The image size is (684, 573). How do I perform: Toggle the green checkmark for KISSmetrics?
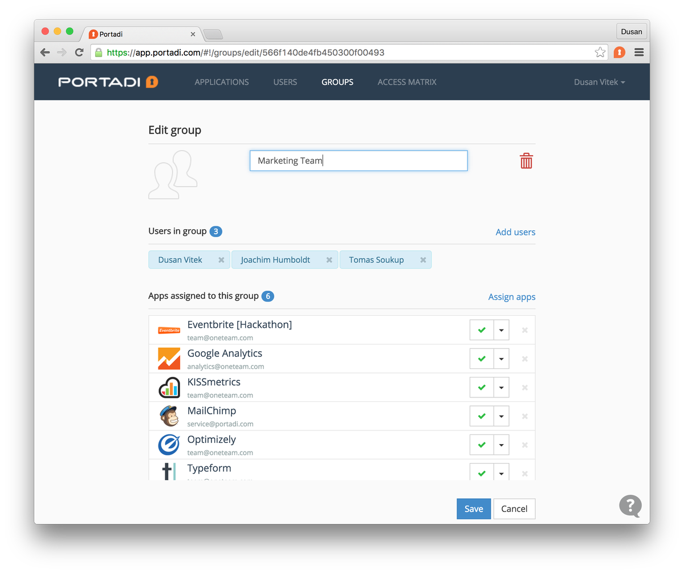[482, 388]
